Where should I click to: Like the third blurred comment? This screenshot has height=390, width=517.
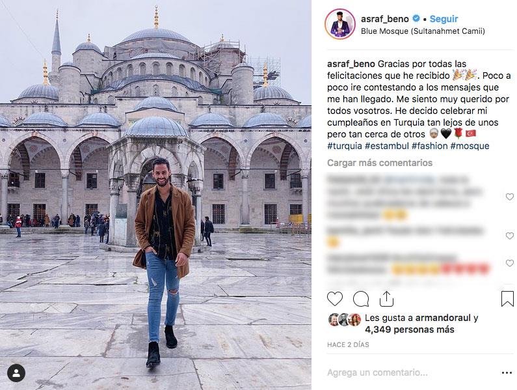(510, 263)
